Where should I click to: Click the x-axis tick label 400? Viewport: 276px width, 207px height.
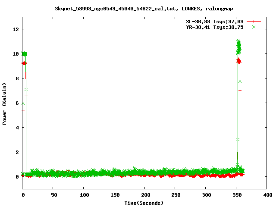[267, 195]
